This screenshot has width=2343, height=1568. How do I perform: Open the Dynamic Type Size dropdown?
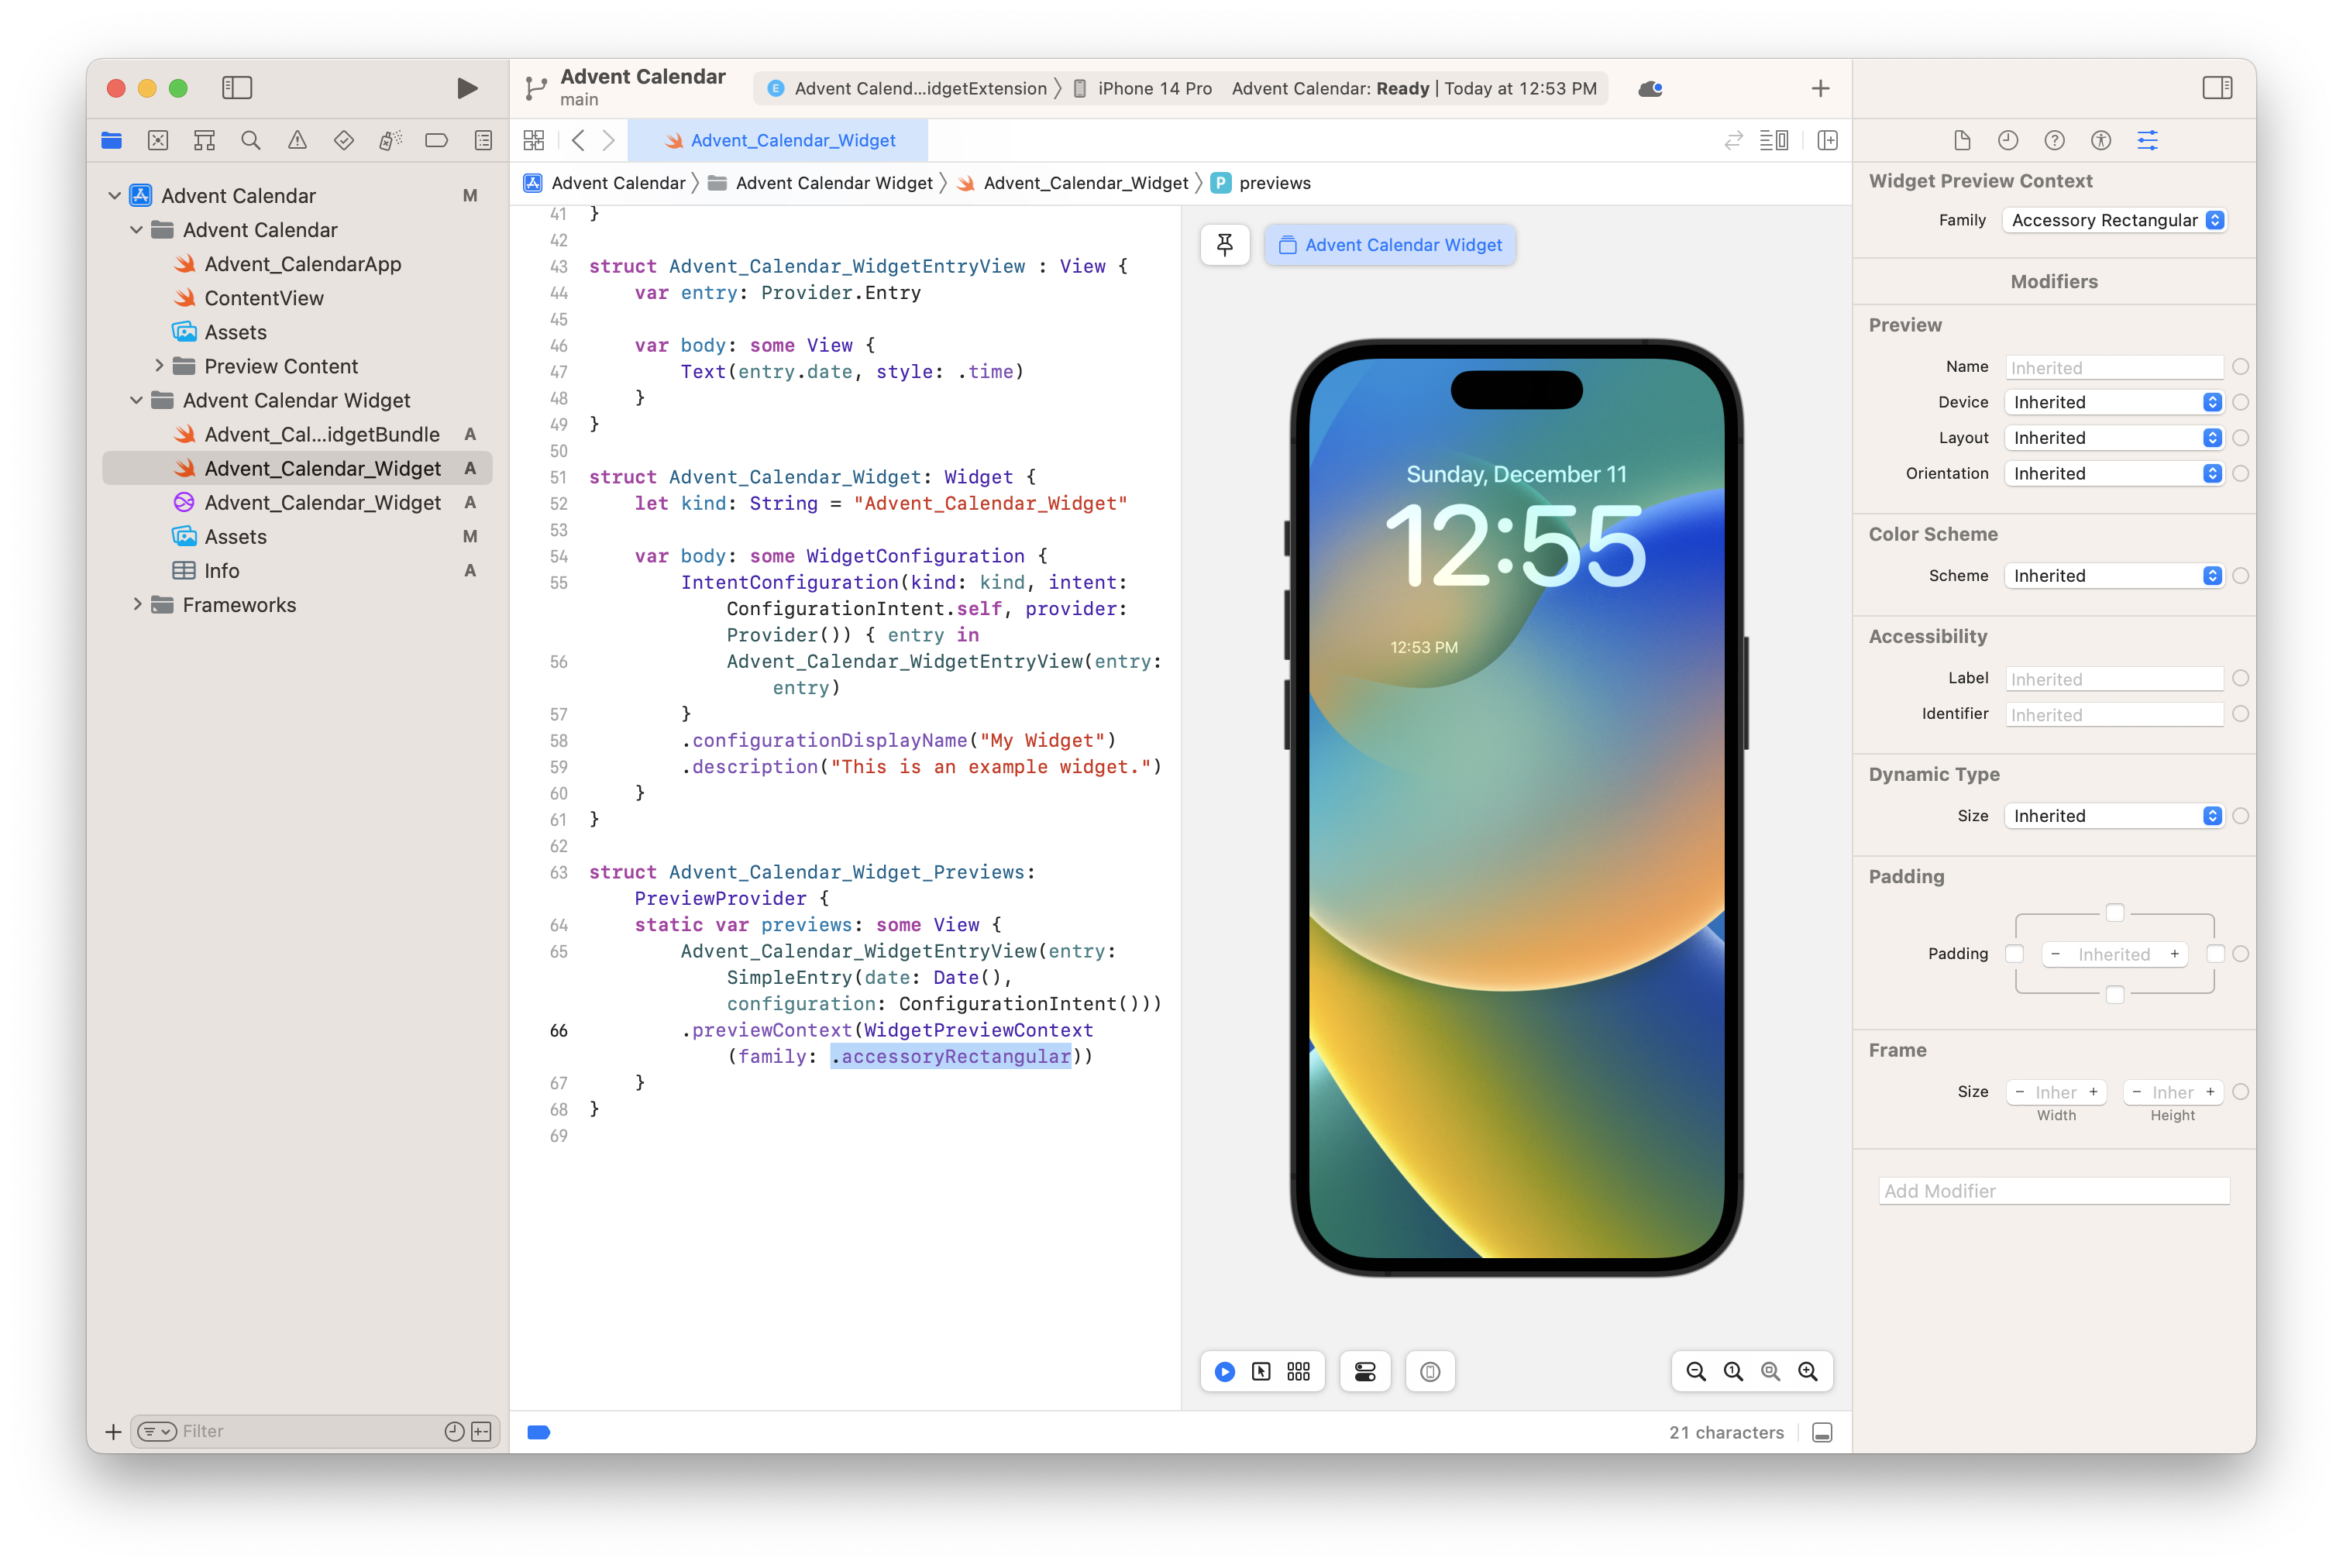(x=2114, y=816)
